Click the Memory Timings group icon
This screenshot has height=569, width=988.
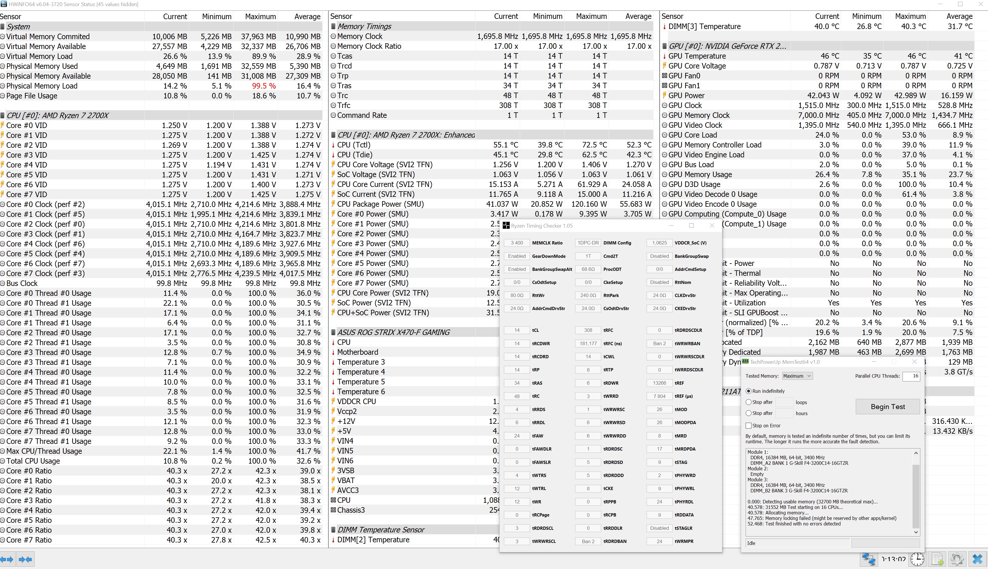[333, 26]
